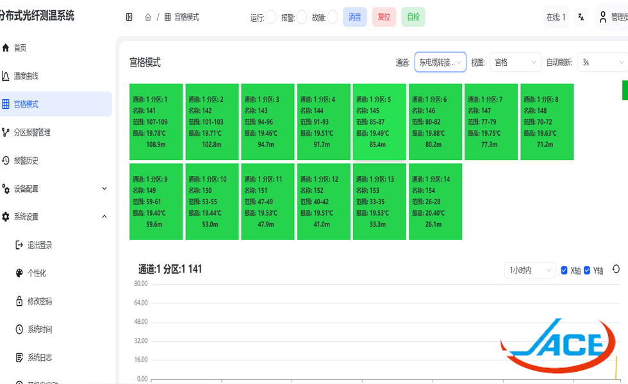628x384 pixels.
Task: Click the system log document icon
Action: tap(19, 358)
